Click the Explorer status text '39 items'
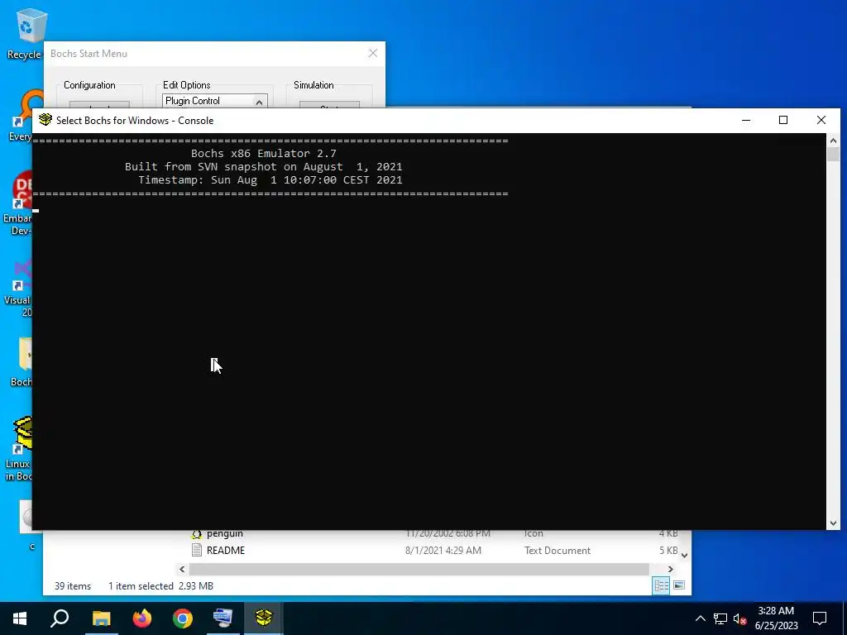 (73, 586)
